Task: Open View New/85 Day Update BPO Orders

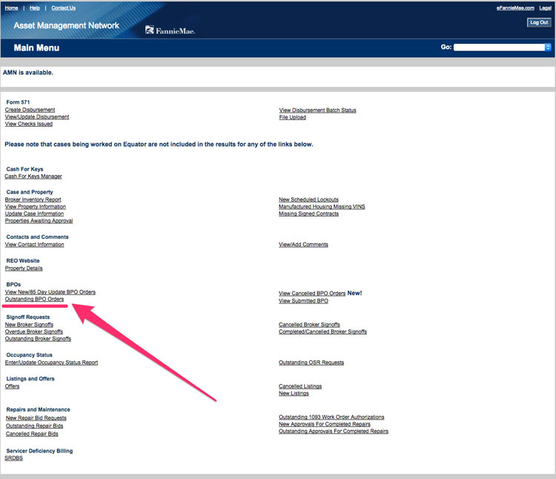Action: click(50, 292)
